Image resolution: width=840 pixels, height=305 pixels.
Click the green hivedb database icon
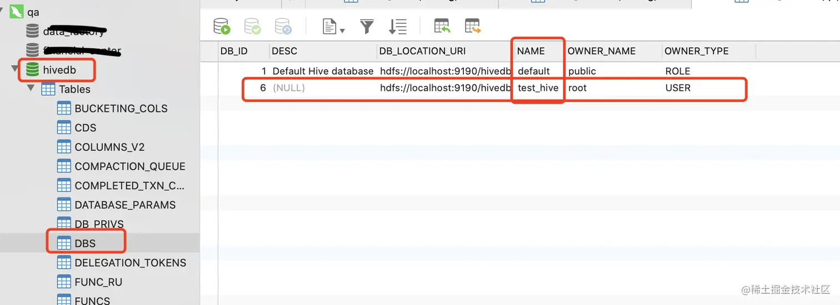point(32,70)
